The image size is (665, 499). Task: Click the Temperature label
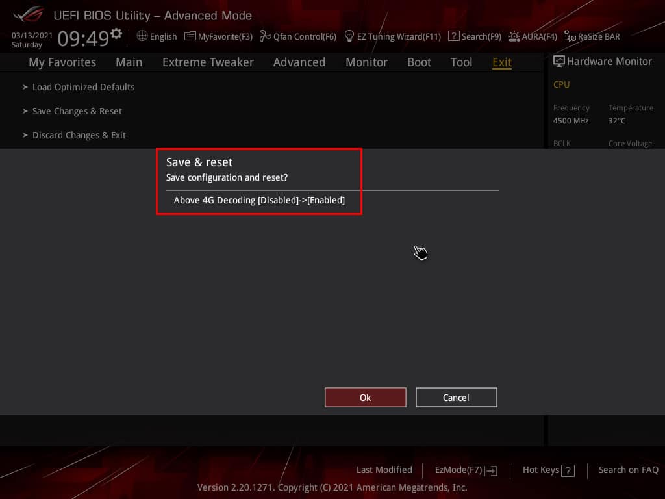click(631, 108)
